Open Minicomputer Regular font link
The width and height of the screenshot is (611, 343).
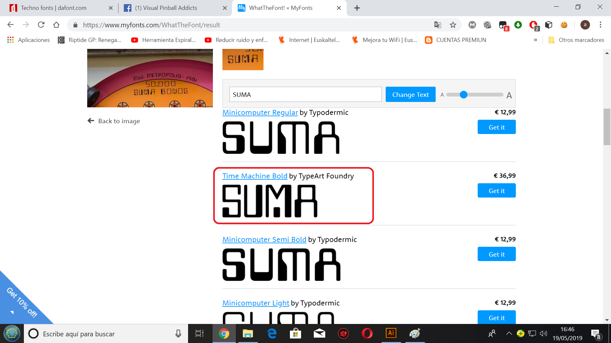pyautogui.click(x=260, y=112)
